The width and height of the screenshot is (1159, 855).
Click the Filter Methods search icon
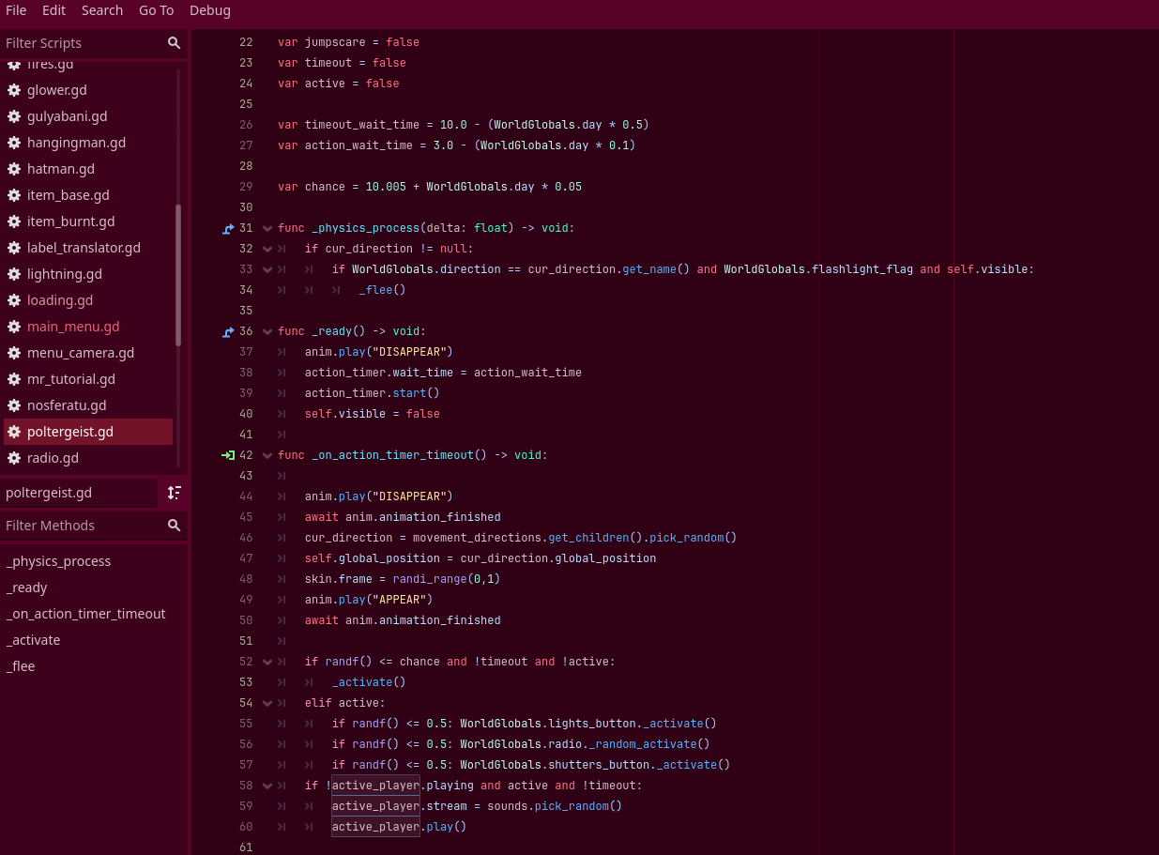(x=174, y=526)
